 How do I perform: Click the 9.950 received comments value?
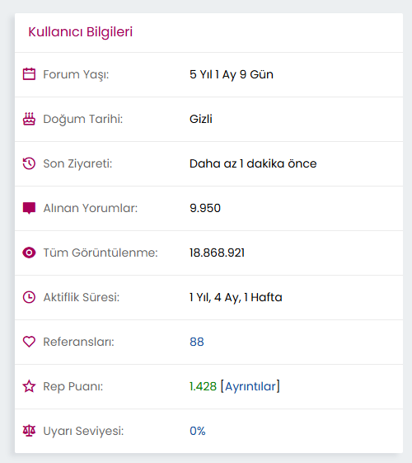coord(205,208)
